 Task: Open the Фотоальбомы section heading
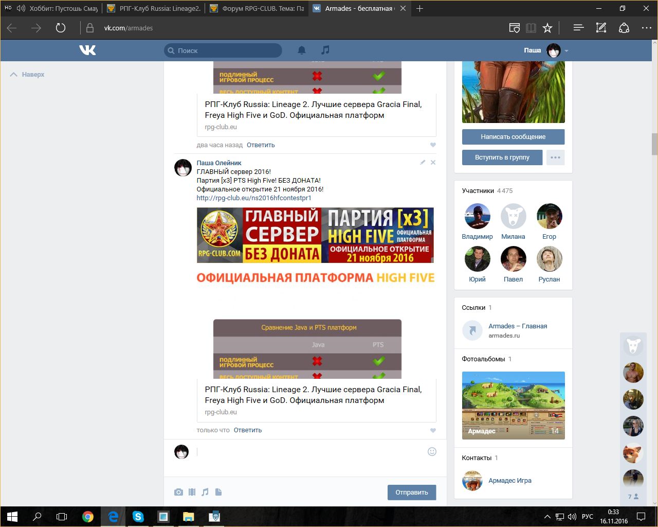pos(483,359)
